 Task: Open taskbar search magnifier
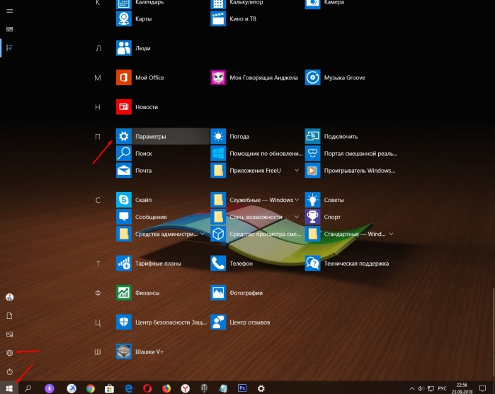click(x=28, y=388)
